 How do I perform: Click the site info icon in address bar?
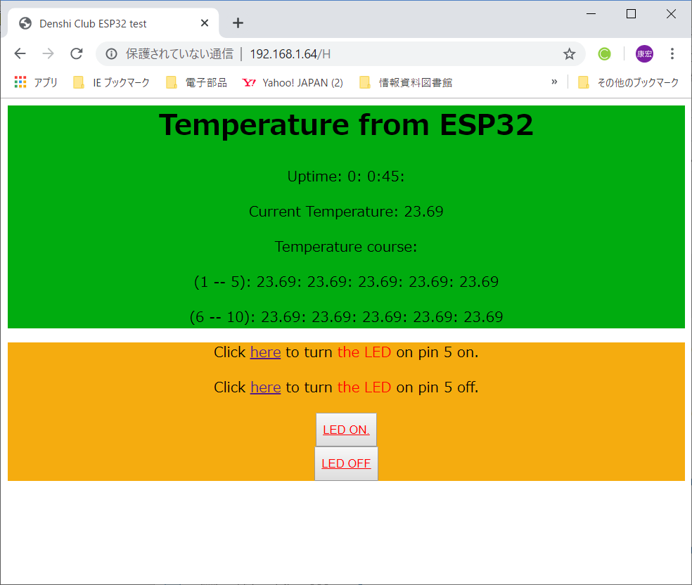111,54
